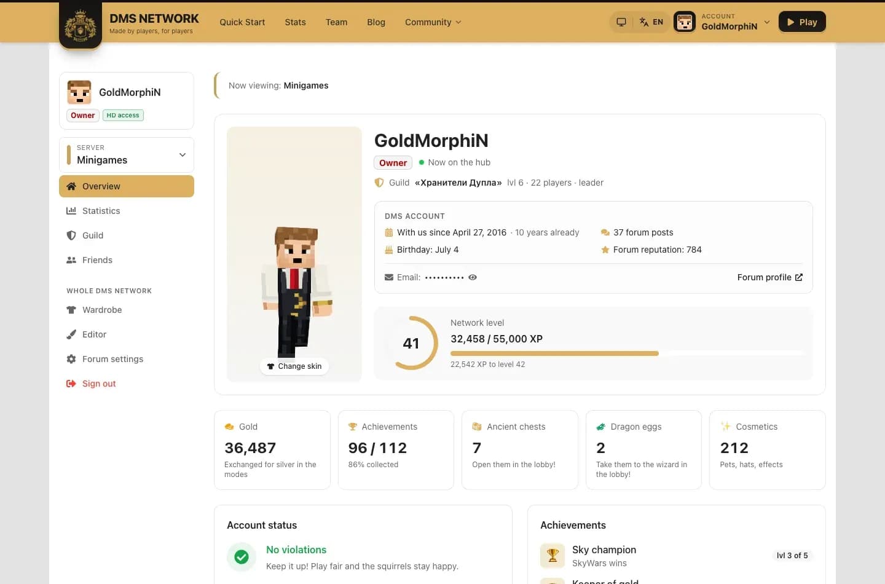Click the Achievements trophy icon in stat card

[353, 427]
